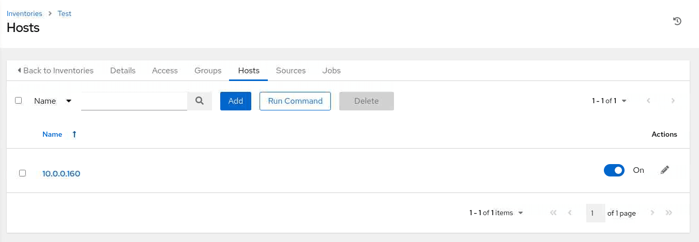This screenshot has width=699, height=242.
Task: Switch off the 10.0.0.160 host toggle
Action: (x=614, y=170)
